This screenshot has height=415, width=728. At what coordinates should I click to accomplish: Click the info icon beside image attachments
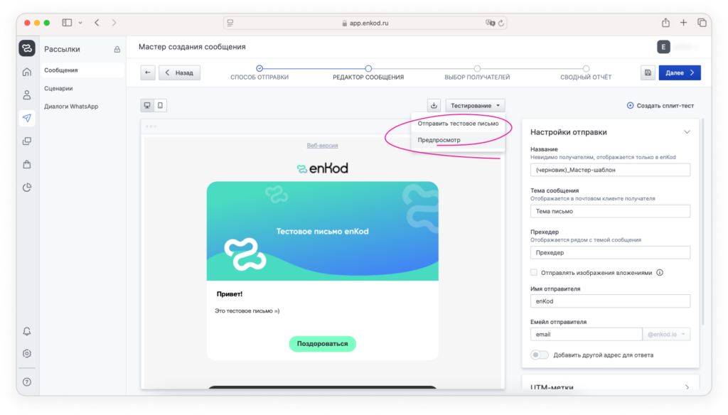click(x=660, y=272)
